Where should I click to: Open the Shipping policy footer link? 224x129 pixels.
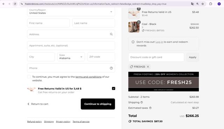point(49,122)
